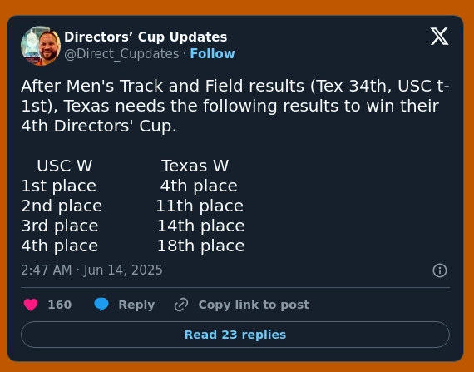Like the post with heart icon
Image resolution: width=474 pixels, height=372 pixels.
(x=31, y=305)
